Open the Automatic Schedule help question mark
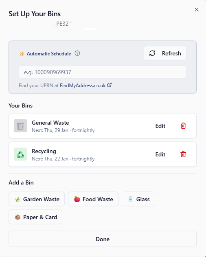The image size is (206, 257). coord(77,53)
